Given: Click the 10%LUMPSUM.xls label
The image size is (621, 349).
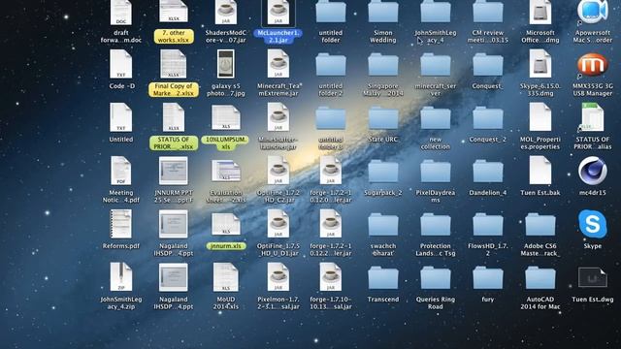Looking at the screenshot, I should coord(225,143).
